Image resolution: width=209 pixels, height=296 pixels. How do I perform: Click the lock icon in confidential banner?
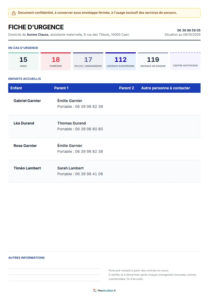[14, 13]
